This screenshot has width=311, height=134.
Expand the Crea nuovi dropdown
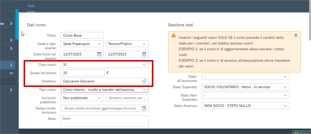coord(144,65)
